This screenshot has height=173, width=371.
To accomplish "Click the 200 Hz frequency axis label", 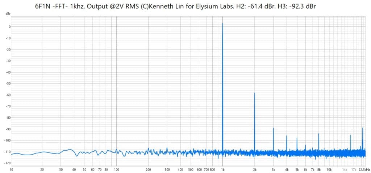I will tap(148, 170).
